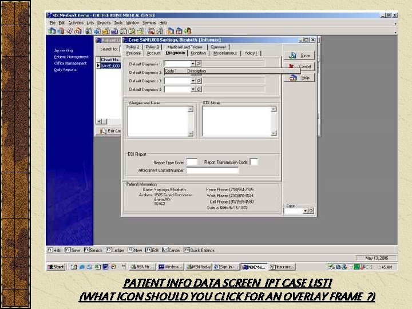Click the red checkmark toolbar icon
Image resolution: width=412 pixels, height=309 pixels.
pyautogui.click(x=69, y=31)
